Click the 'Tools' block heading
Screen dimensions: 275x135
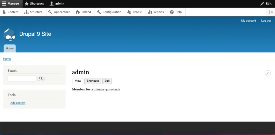pyautogui.click(x=12, y=95)
